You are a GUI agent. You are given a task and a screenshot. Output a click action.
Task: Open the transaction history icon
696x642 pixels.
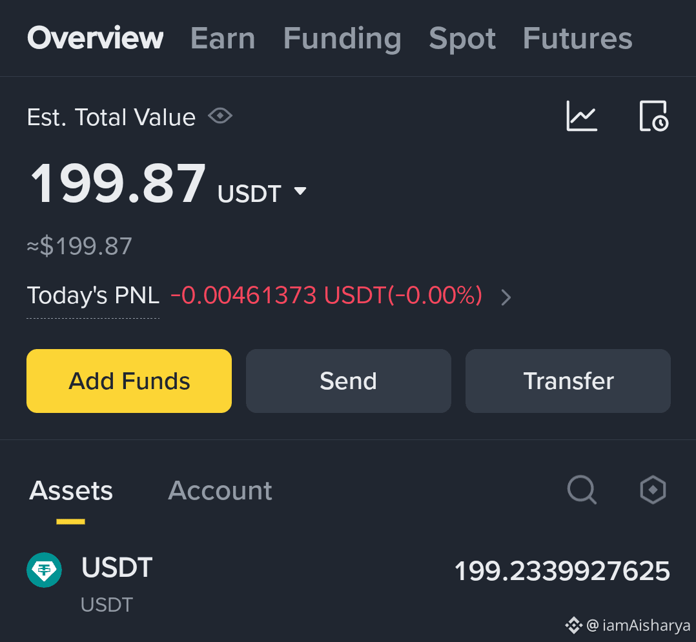pyautogui.click(x=654, y=116)
